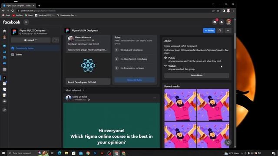Screen dimensions: 278x156
Task: Open a new browser tab
Action: [39, 6]
